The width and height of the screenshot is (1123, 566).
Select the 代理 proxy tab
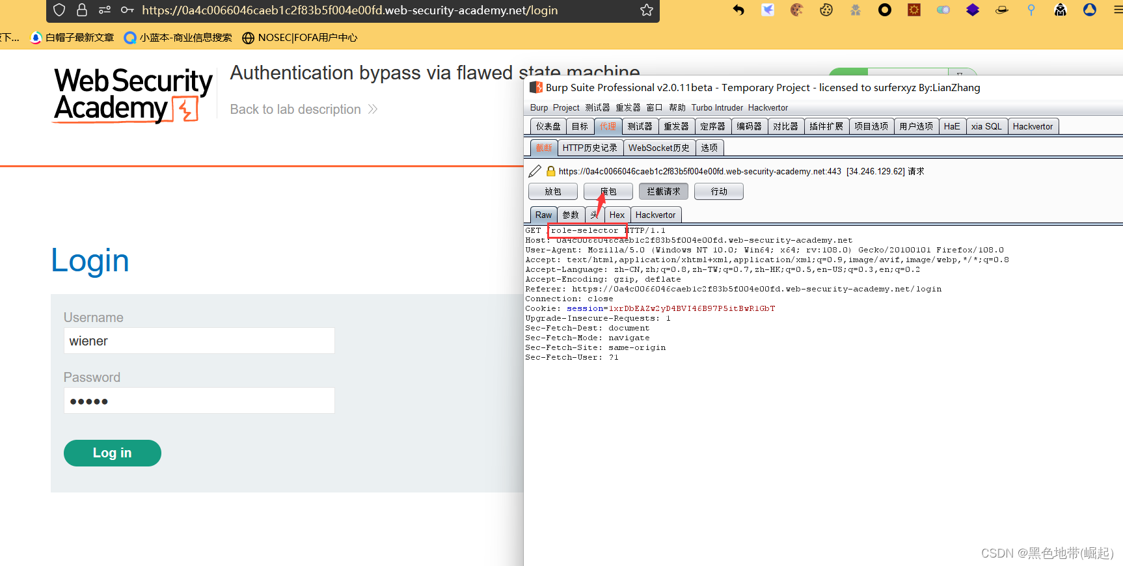(608, 126)
